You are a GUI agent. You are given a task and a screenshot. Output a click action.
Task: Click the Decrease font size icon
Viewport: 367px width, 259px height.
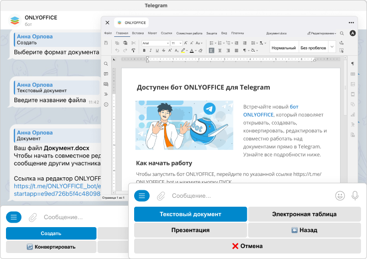click(191, 43)
